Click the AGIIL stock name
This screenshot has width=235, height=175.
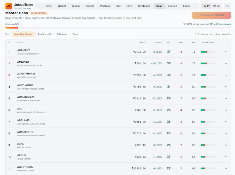point(20,144)
